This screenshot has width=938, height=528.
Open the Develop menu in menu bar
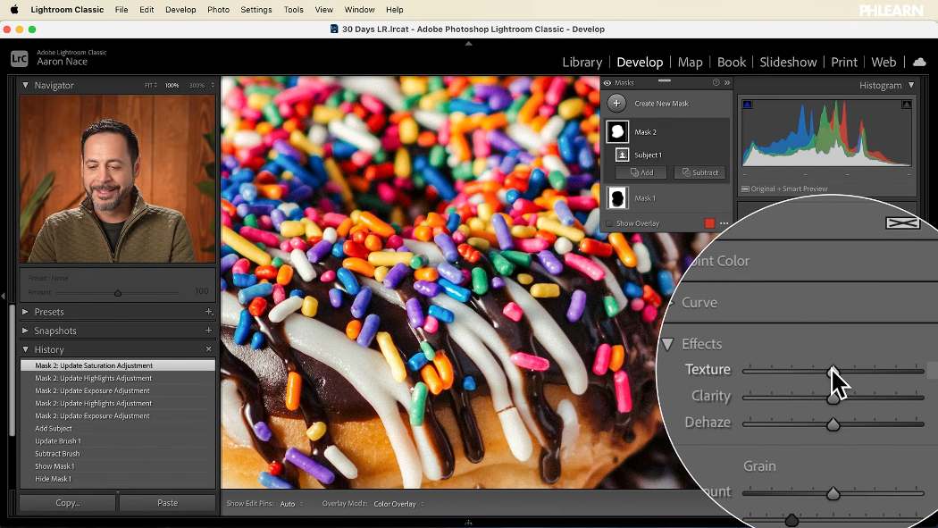point(180,10)
